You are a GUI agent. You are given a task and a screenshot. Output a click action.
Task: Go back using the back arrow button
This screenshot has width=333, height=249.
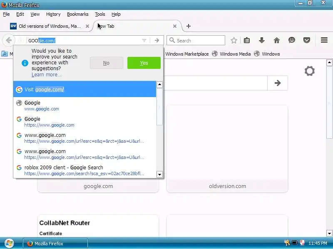click(x=9, y=40)
